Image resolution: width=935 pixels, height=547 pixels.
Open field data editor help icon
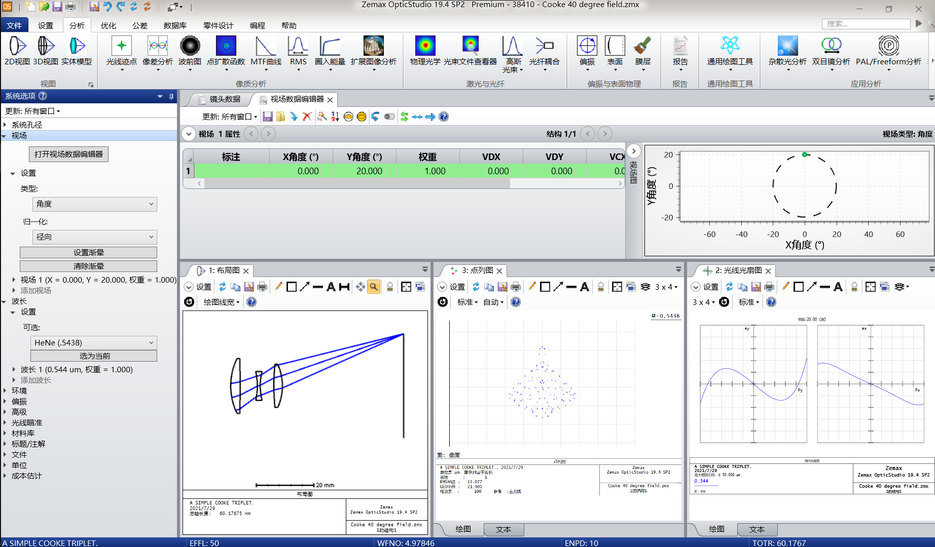444,116
